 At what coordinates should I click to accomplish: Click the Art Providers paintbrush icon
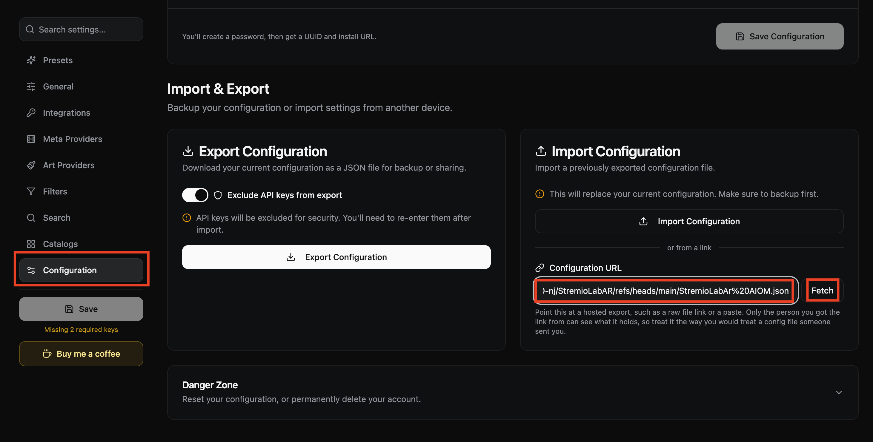31,165
